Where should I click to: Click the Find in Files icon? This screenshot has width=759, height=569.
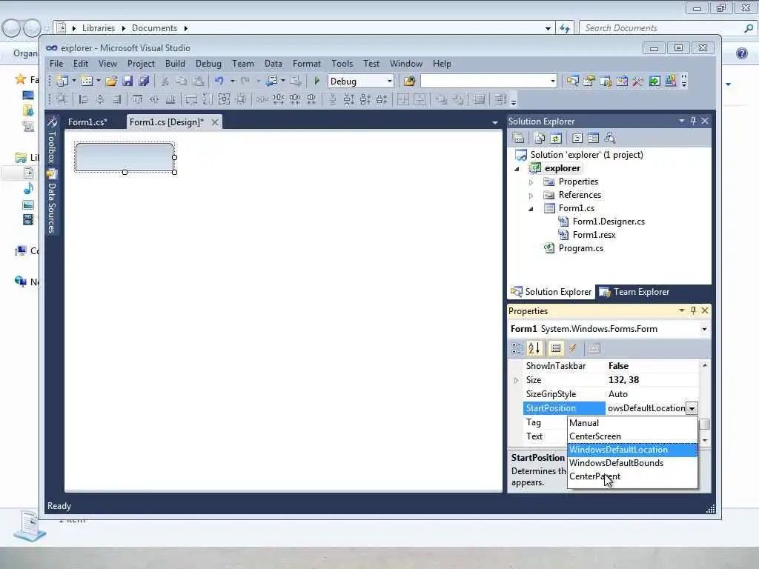409,81
